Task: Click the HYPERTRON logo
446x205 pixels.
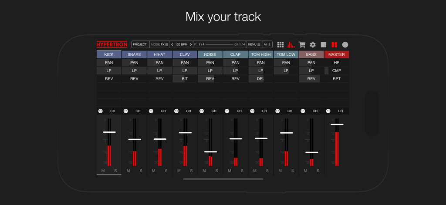Action: [112, 45]
